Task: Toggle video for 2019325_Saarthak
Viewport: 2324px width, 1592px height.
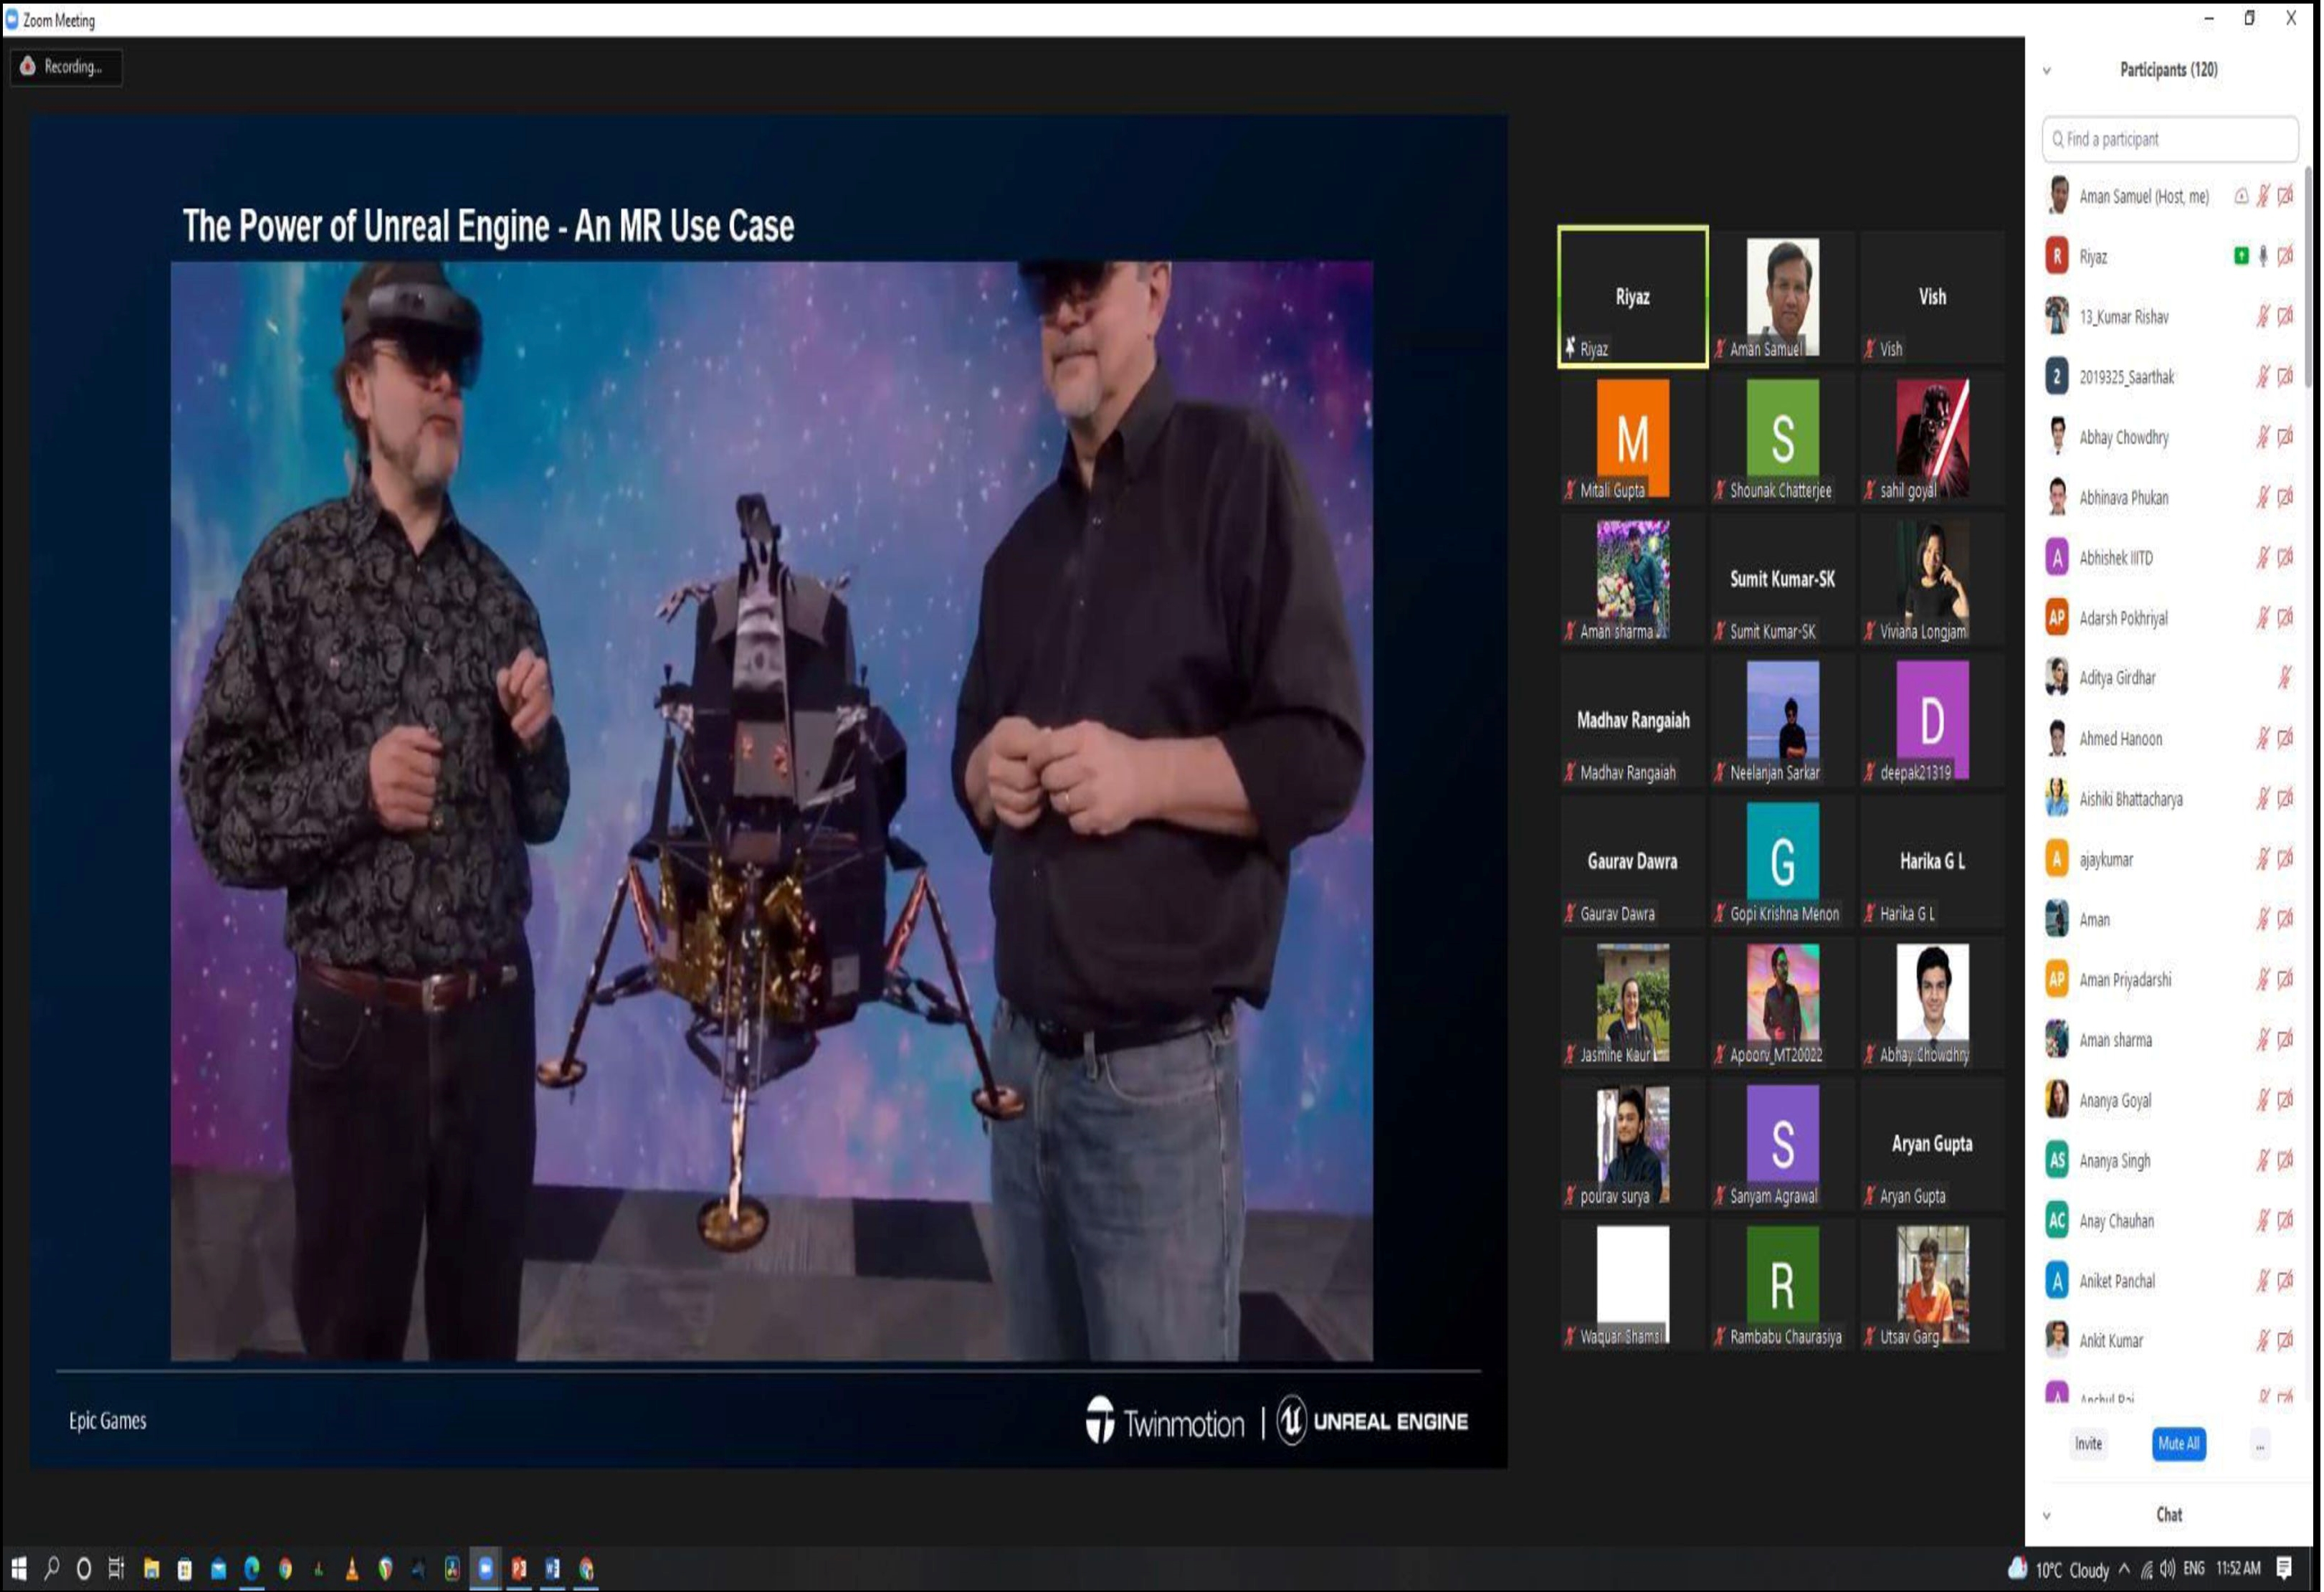Action: [2286, 376]
